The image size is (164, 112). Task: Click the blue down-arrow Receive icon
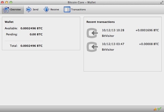(x=46, y=10)
